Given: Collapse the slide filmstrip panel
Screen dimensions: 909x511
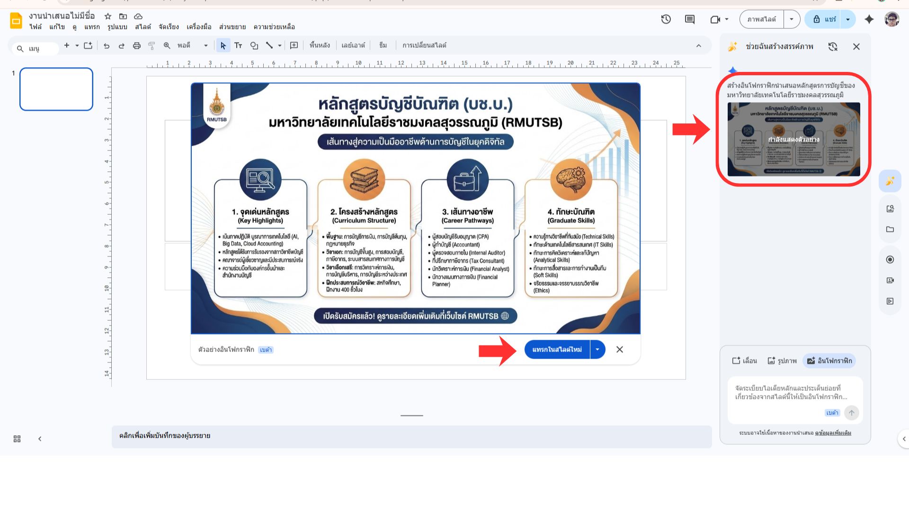Looking at the screenshot, I should click(x=40, y=439).
